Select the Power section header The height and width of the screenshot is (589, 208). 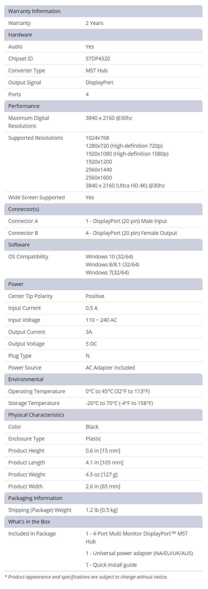(x=103, y=284)
